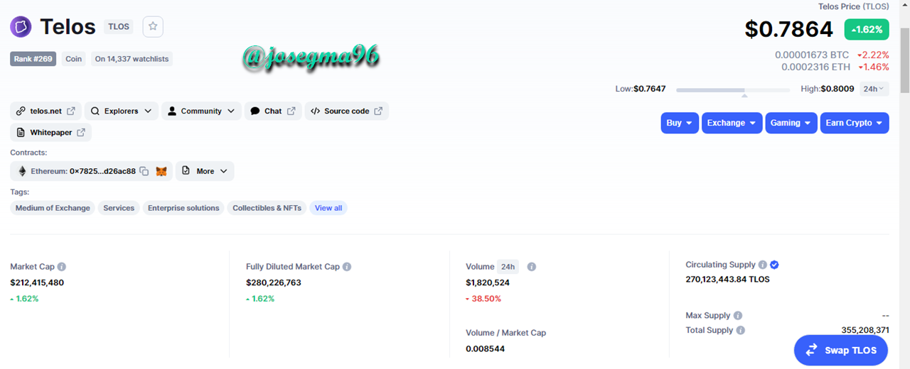Click the verified checkmark badge on Circulating Supply
This screenshot has height=369, width=910.
pyautogui.click(x=775, y=265)
